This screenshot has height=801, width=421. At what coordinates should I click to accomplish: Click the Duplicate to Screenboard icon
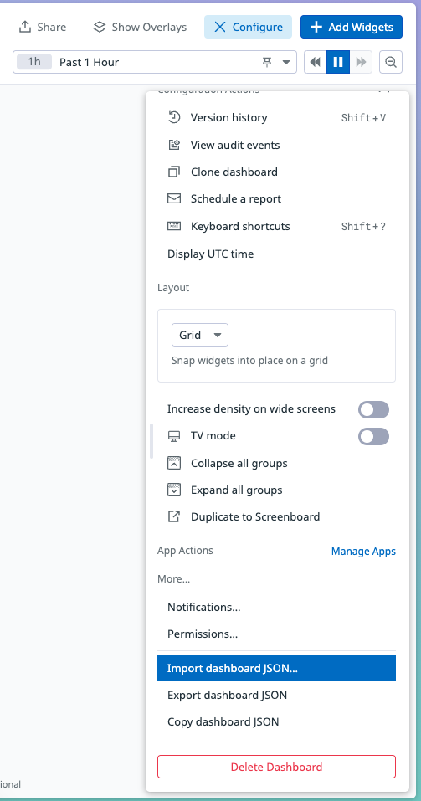[174, 517]
